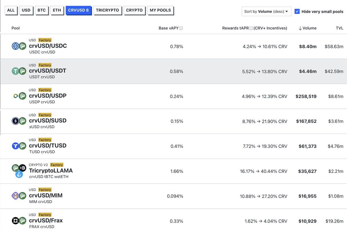Select the ALL pool filter tab
347x230 pixels.
tap(11, 10)
